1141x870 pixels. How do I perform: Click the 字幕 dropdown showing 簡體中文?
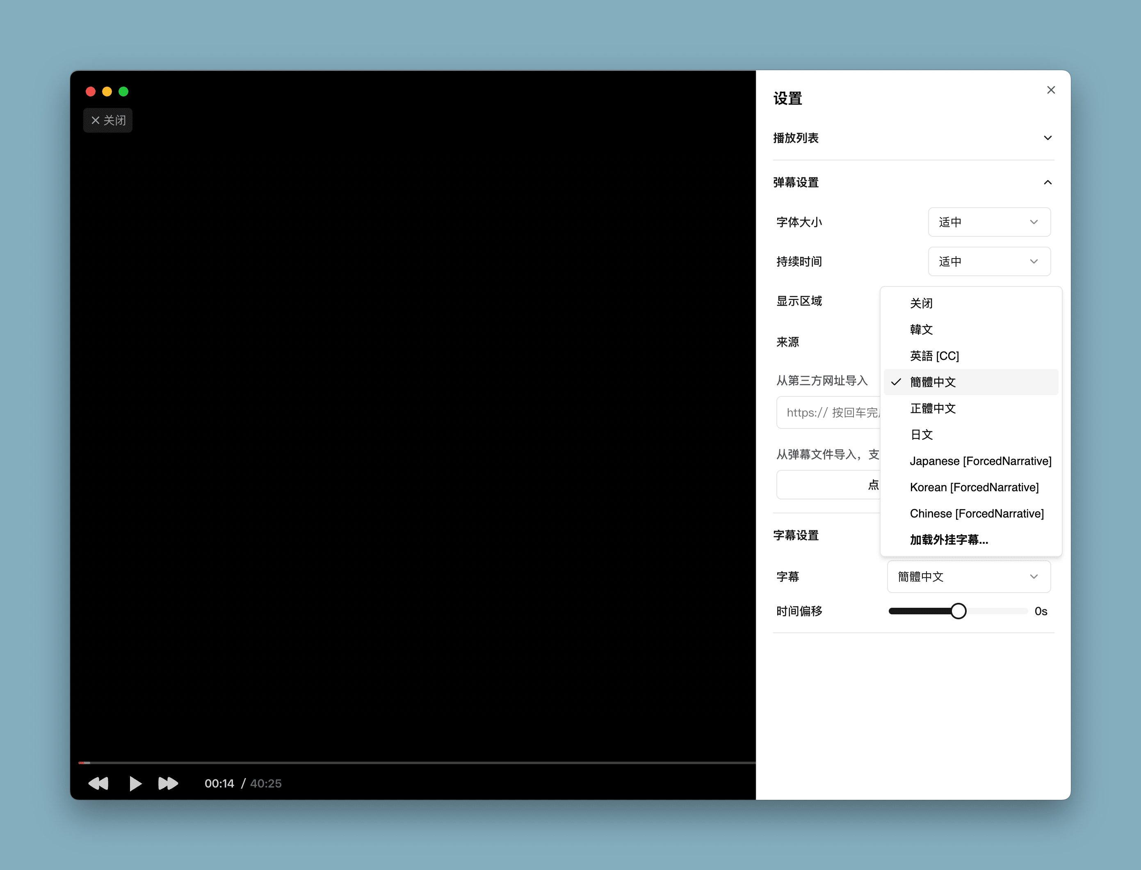click(968, 576)
